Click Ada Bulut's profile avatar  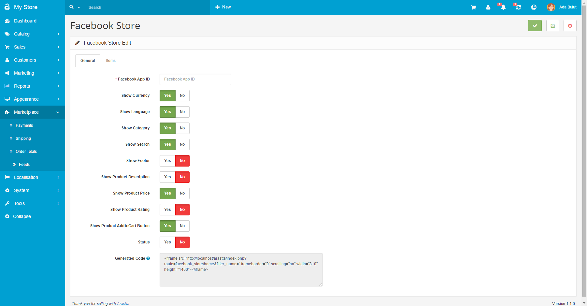pos(551,7)
